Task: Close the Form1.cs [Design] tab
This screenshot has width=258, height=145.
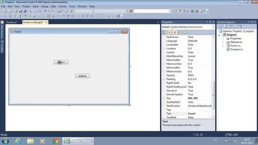Action: (x=46, y=23)
